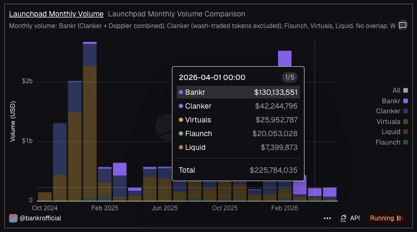Toggle the Flaunch series in the legend
417x232 pixels.
click(392, 142)
